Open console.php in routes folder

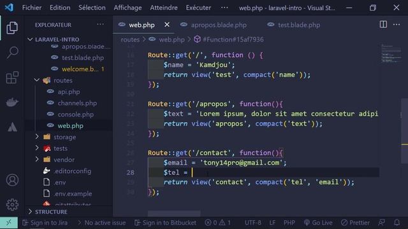pyautogui.click(x=76, y=114)
